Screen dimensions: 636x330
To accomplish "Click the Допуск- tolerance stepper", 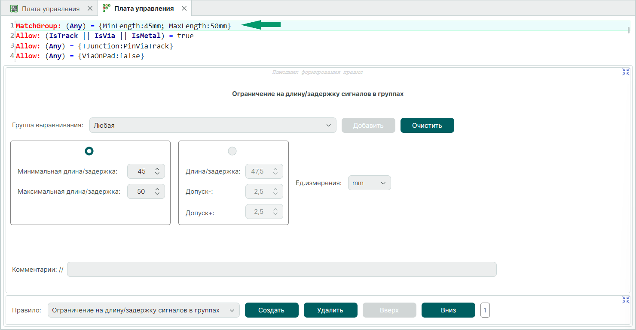I will pos(264,192).
